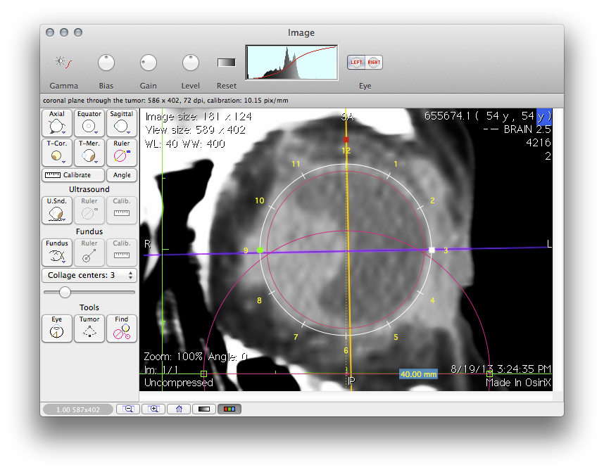Click the Calibrate button
Viewport: 604px width, 472px height.
click(x=73, y=175)
